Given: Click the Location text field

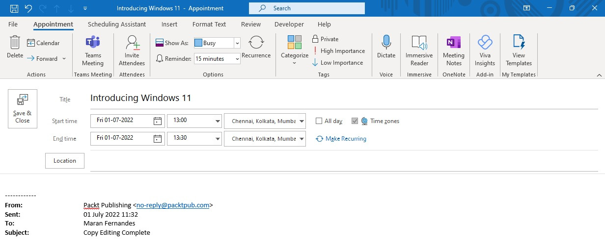Looking at the screenshot, I should click(x=344, y=161).
